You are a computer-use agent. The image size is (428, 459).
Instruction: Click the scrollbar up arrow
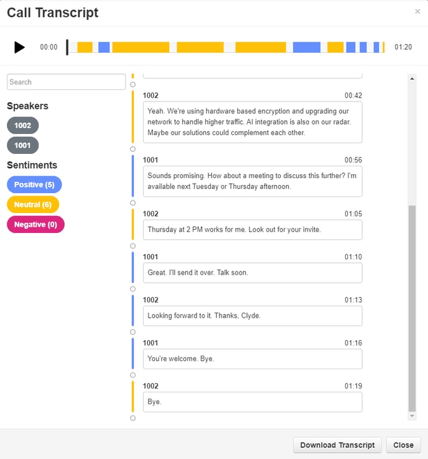point(412,78)
